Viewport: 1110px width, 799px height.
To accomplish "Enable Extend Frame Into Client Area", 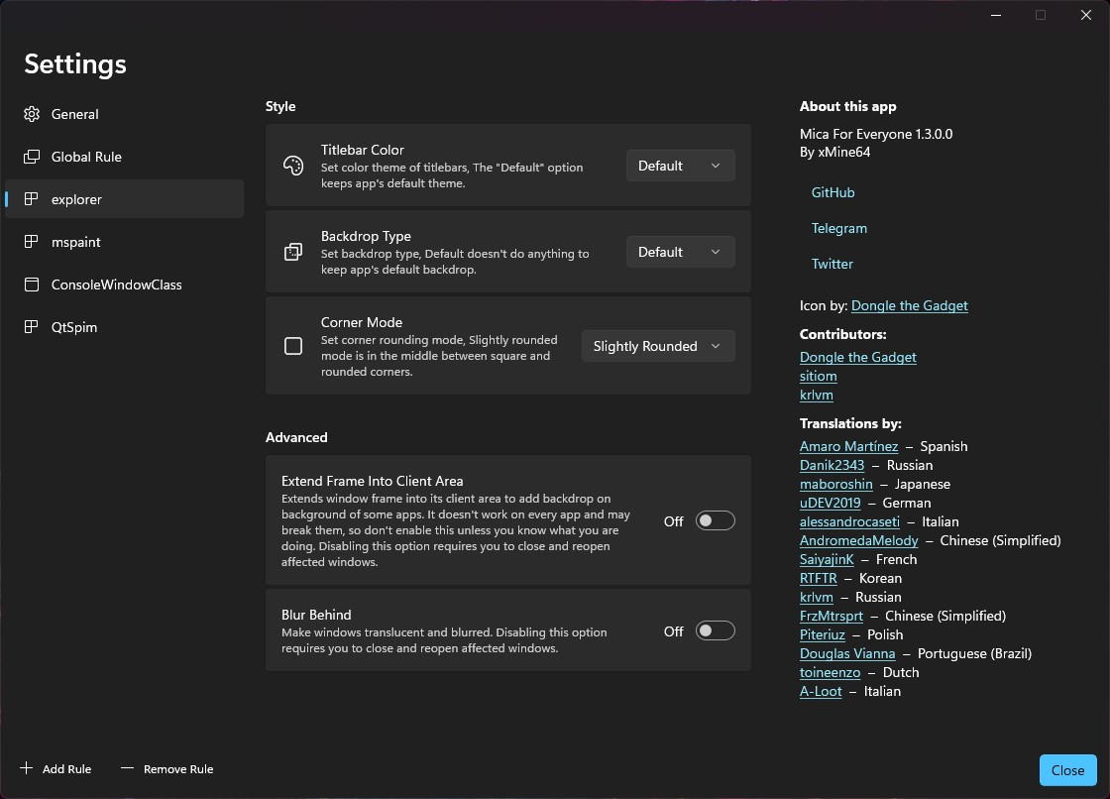I will pos(716,520).
